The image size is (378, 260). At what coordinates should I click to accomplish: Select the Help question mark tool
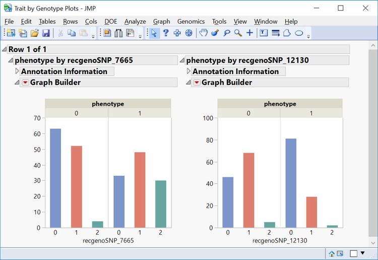click(x=166, y=33)
